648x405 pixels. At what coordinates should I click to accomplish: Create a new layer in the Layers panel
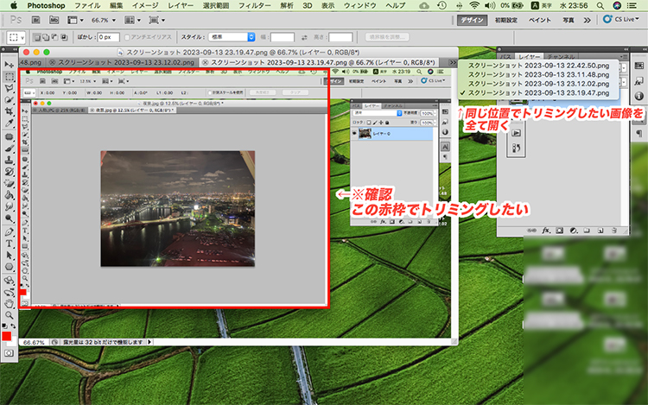coord(600,231)
